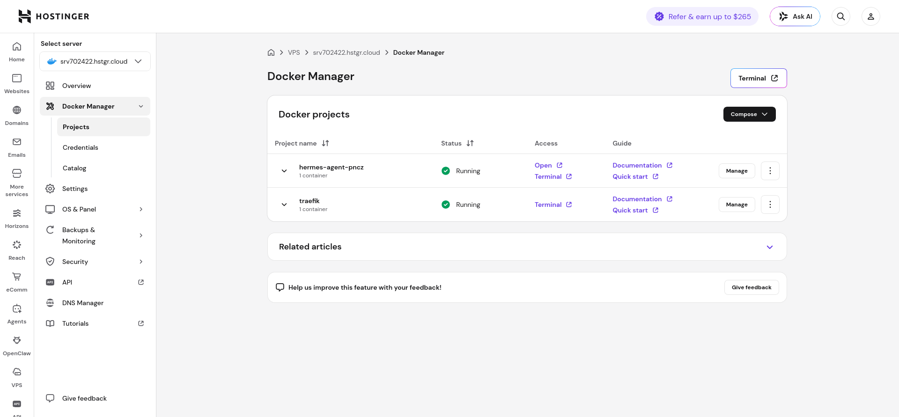Viewport: 899px width, 417px height.
Task: Click the hermes-agent-pncz project name
Action: click(x=332, y=167)
